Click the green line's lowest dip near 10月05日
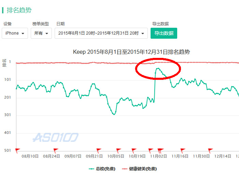Screen dimensions: 239x174 114,114
